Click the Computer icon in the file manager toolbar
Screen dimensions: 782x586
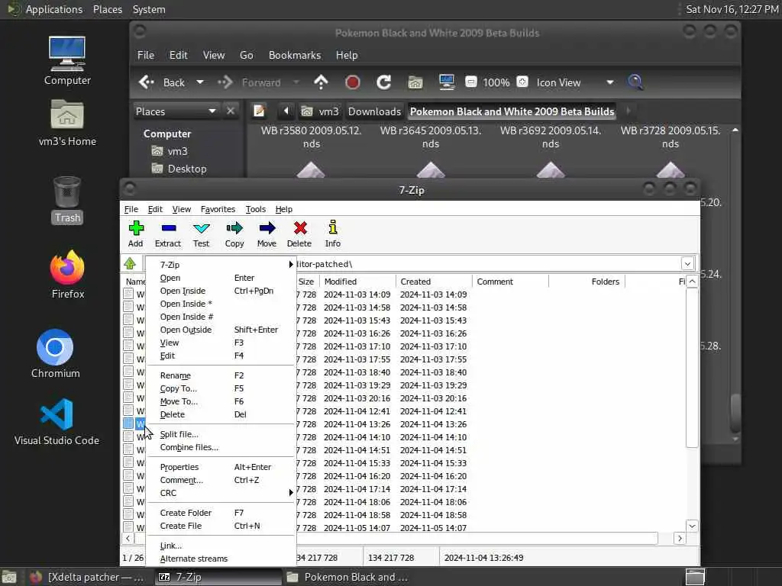click(x=446, y=82)
